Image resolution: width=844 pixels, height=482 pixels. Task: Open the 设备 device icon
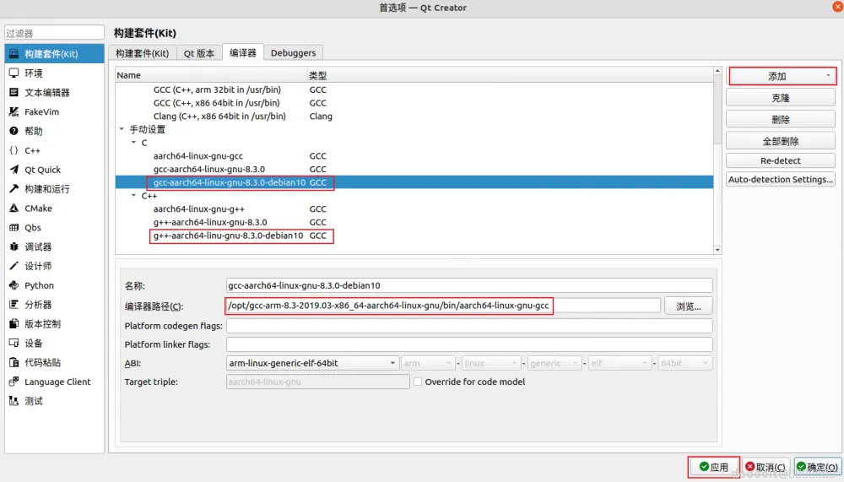14,343
